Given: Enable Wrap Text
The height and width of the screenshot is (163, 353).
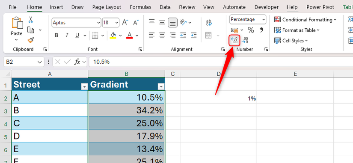Looking at the screenshot, I should point(209,23).
